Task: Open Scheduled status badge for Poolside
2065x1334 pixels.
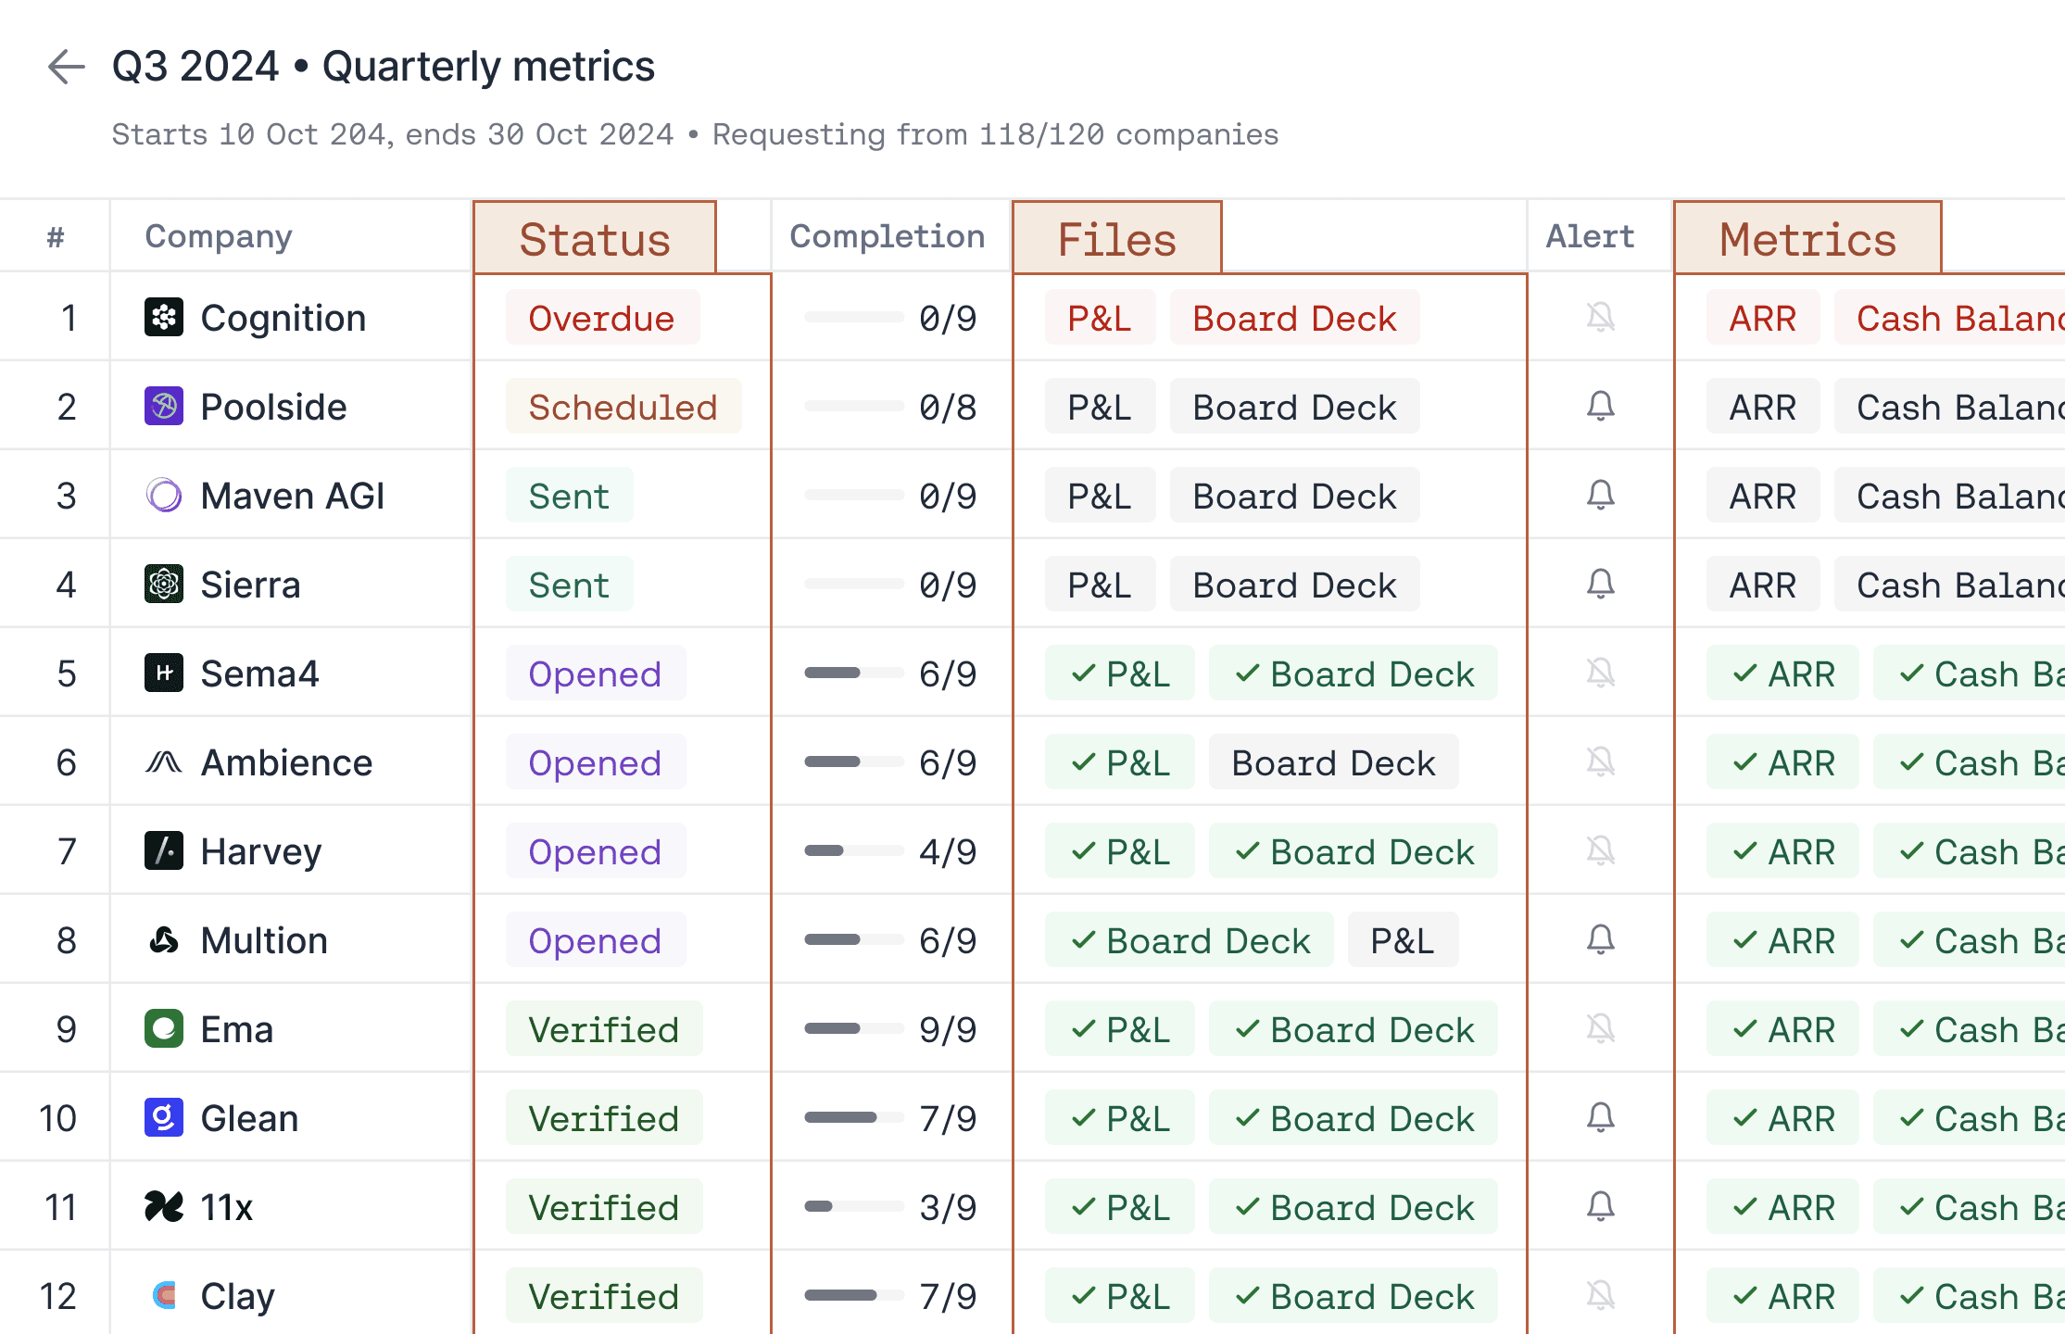Action: (623, 407)
